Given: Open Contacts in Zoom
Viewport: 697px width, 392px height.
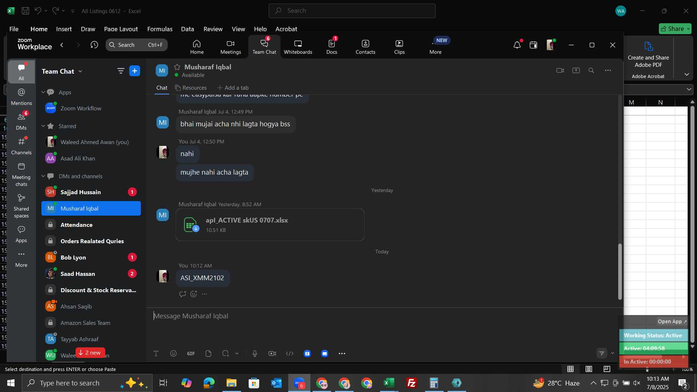Looking at the screenshot, I should 365,47.
